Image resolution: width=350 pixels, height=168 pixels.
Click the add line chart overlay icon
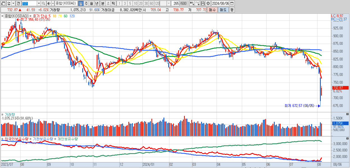(x=198, y=3)
